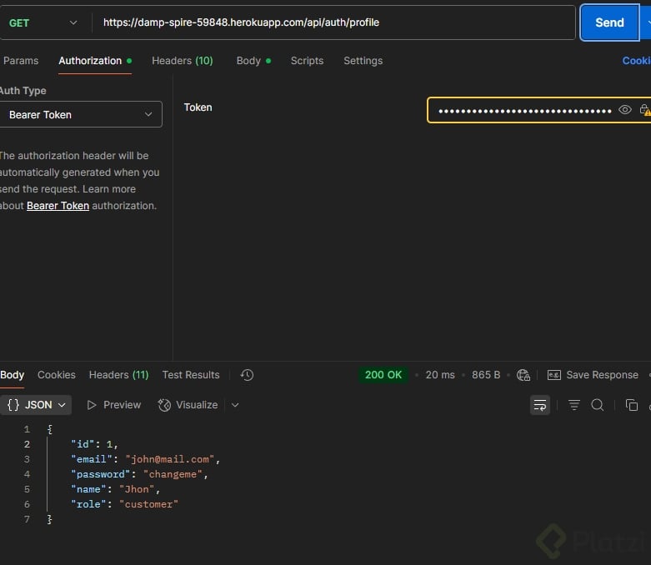Image resolution: width=651 pixels, height=565 pixels.
Task: Open the Visualize response view
Action: [188, 405]
